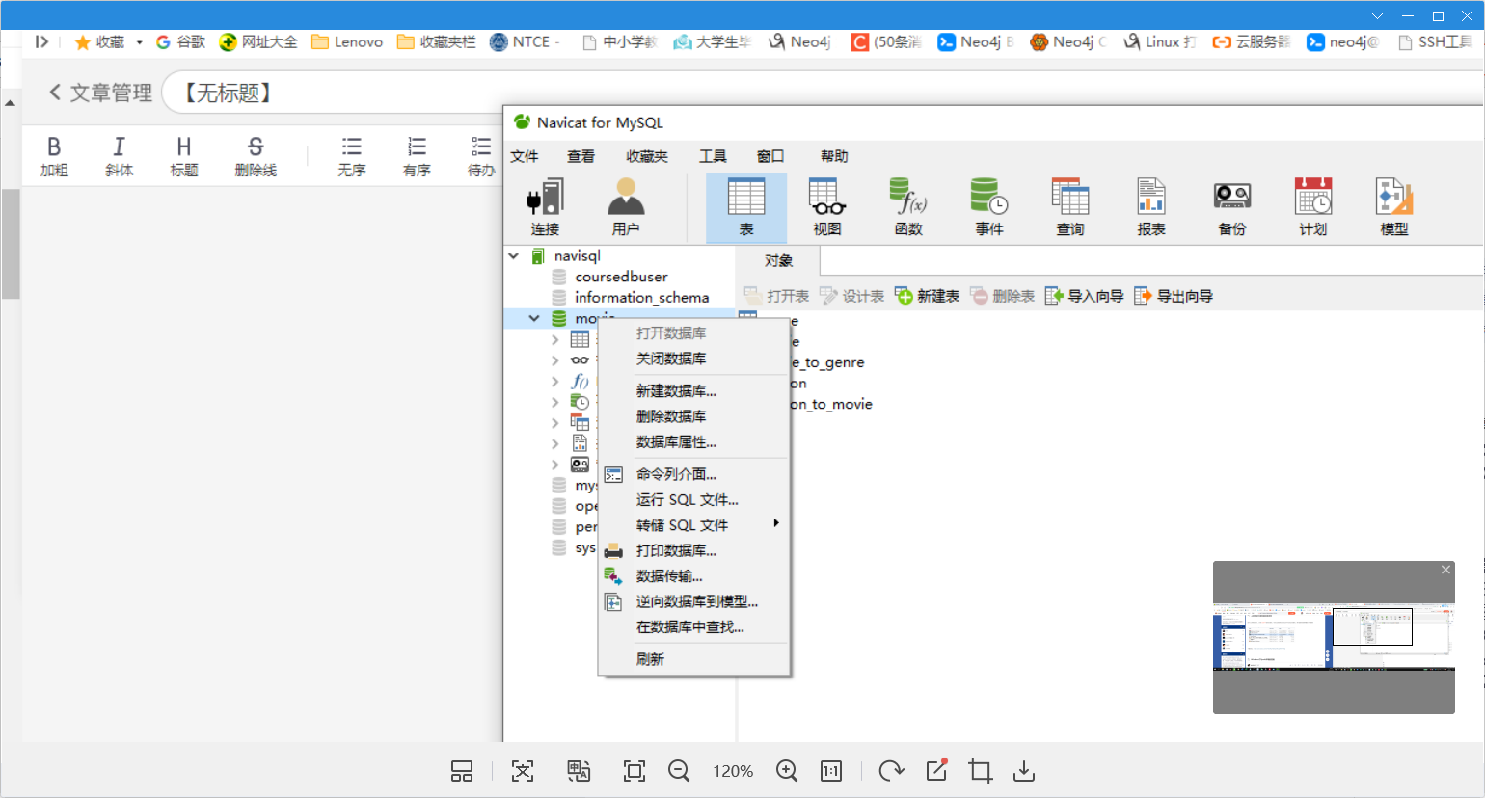Select the coursedbuser database in tree
Viewport: 1485px width, 798px height.
621,277
